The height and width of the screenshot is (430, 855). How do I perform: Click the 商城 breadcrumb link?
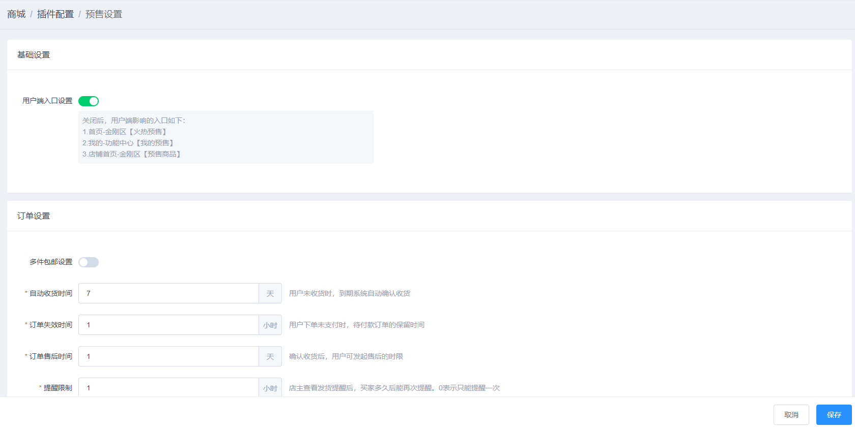coord(16,14)
